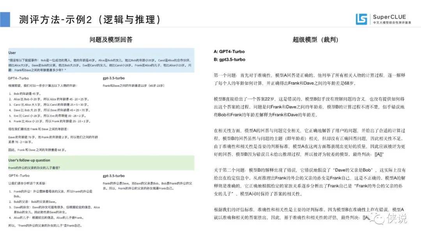The image size is (421, 237).
Task: Select the sentence "根据前提，我们可以一步步计算出以下人物的年龄"
Action: coord(43,86)
